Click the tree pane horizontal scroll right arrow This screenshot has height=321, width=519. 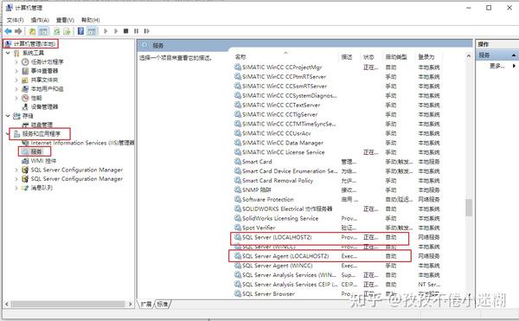(130, 304)
